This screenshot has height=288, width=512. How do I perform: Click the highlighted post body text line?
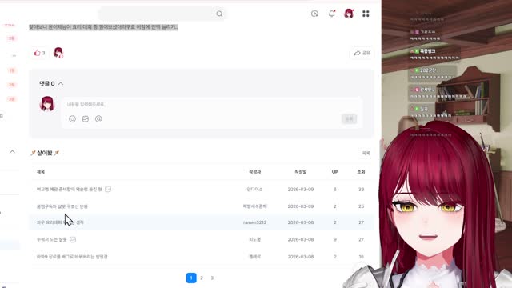click(103, 27)
